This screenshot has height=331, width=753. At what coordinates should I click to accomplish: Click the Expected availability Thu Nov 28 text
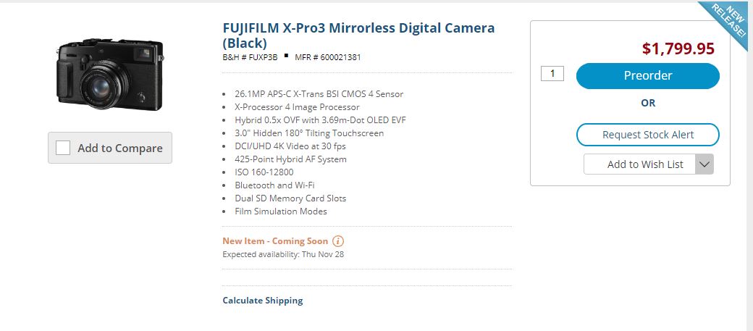coord(283,254)
